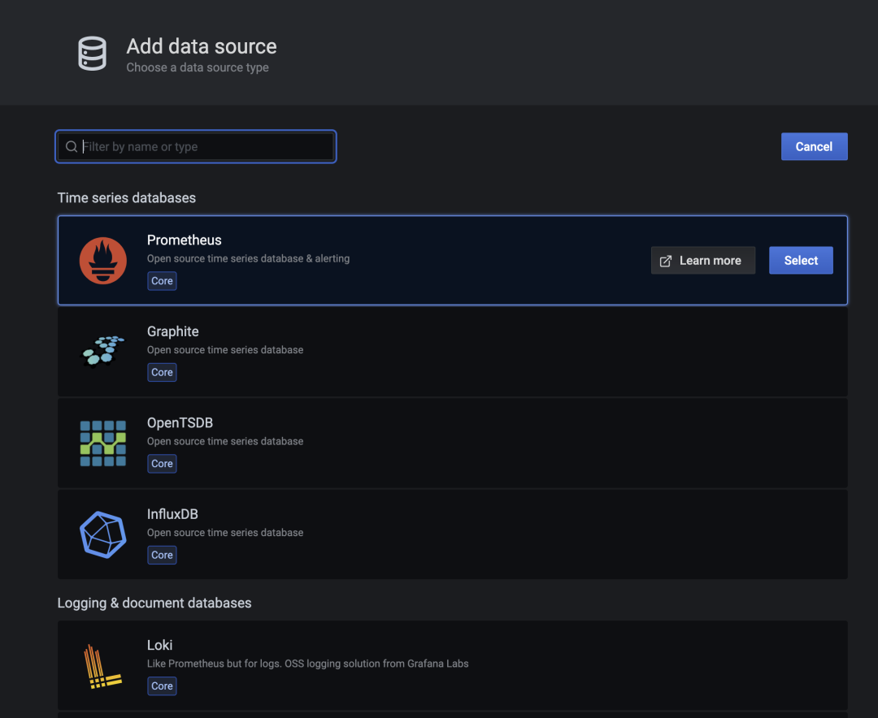
Task: Click the Core badge under Prometheus
Action: pyautogui.click(x=162, y=281)
